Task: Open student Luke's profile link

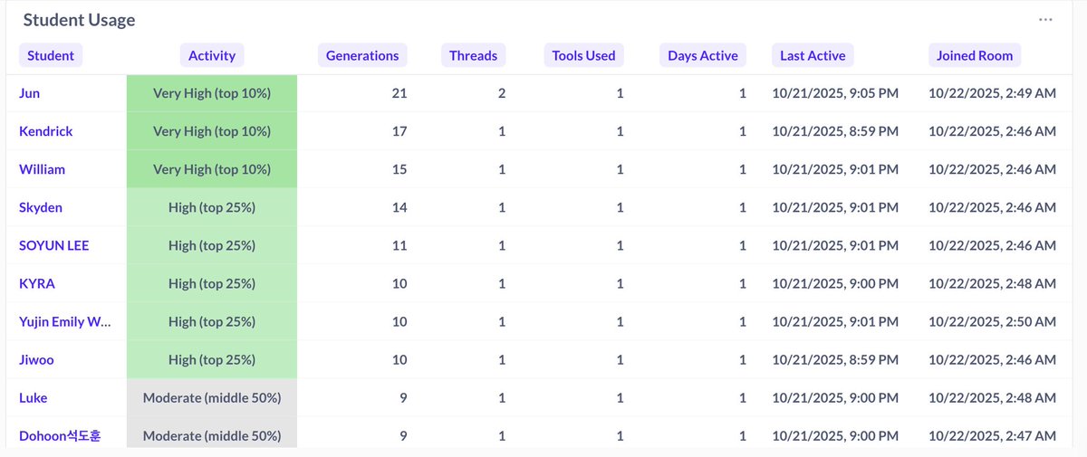Action: [x=34, y=397]
